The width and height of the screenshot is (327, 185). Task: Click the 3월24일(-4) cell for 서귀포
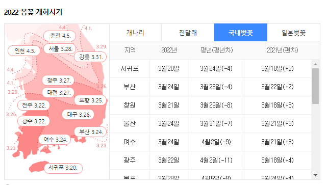(216, 68)
